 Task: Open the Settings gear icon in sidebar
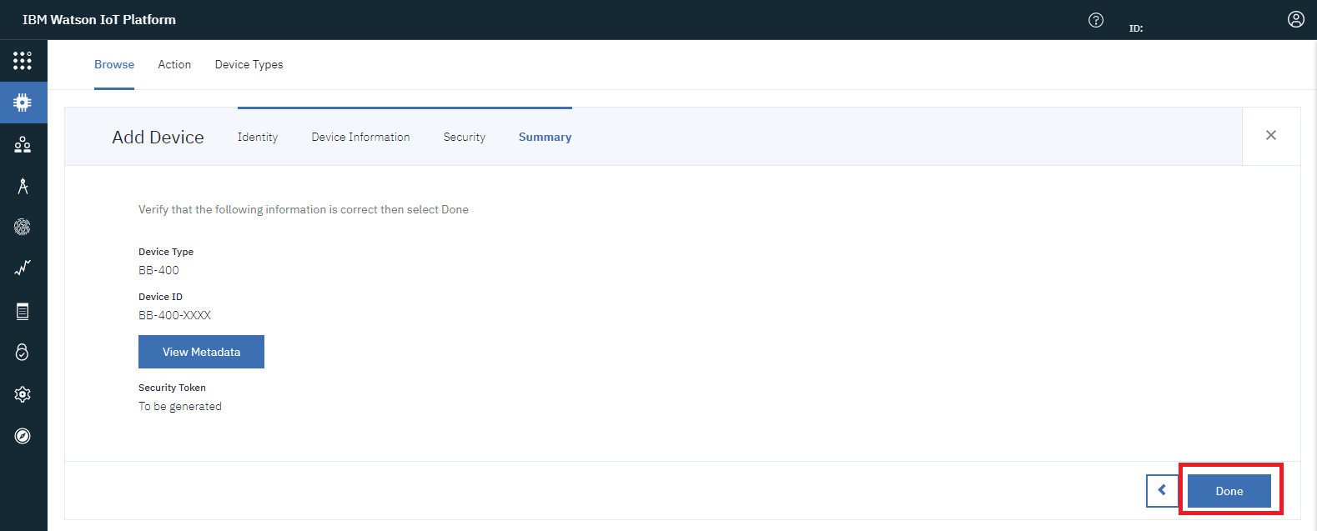(x=23, y=394)
